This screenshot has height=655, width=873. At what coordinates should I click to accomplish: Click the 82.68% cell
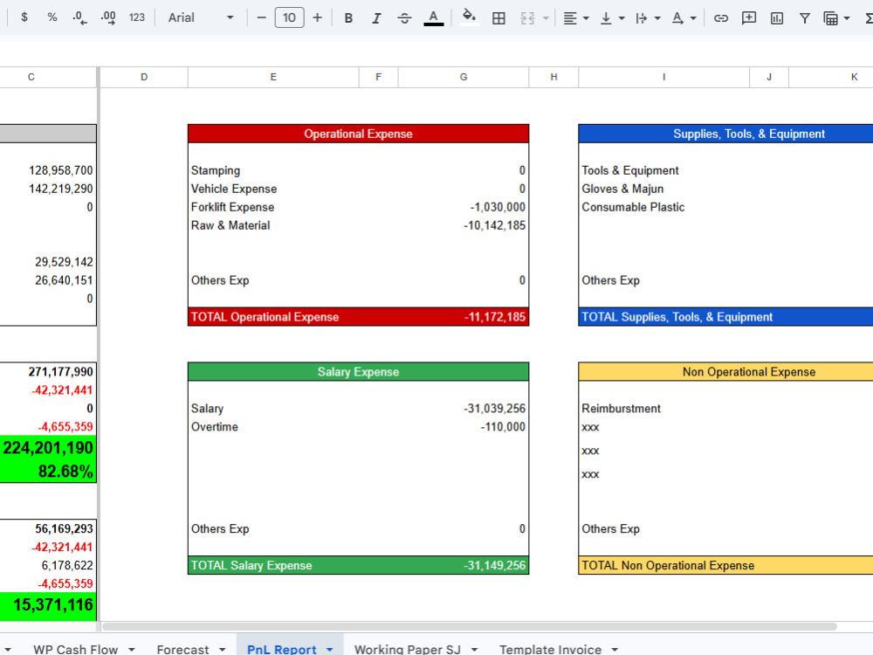click(x=48, y=472)
